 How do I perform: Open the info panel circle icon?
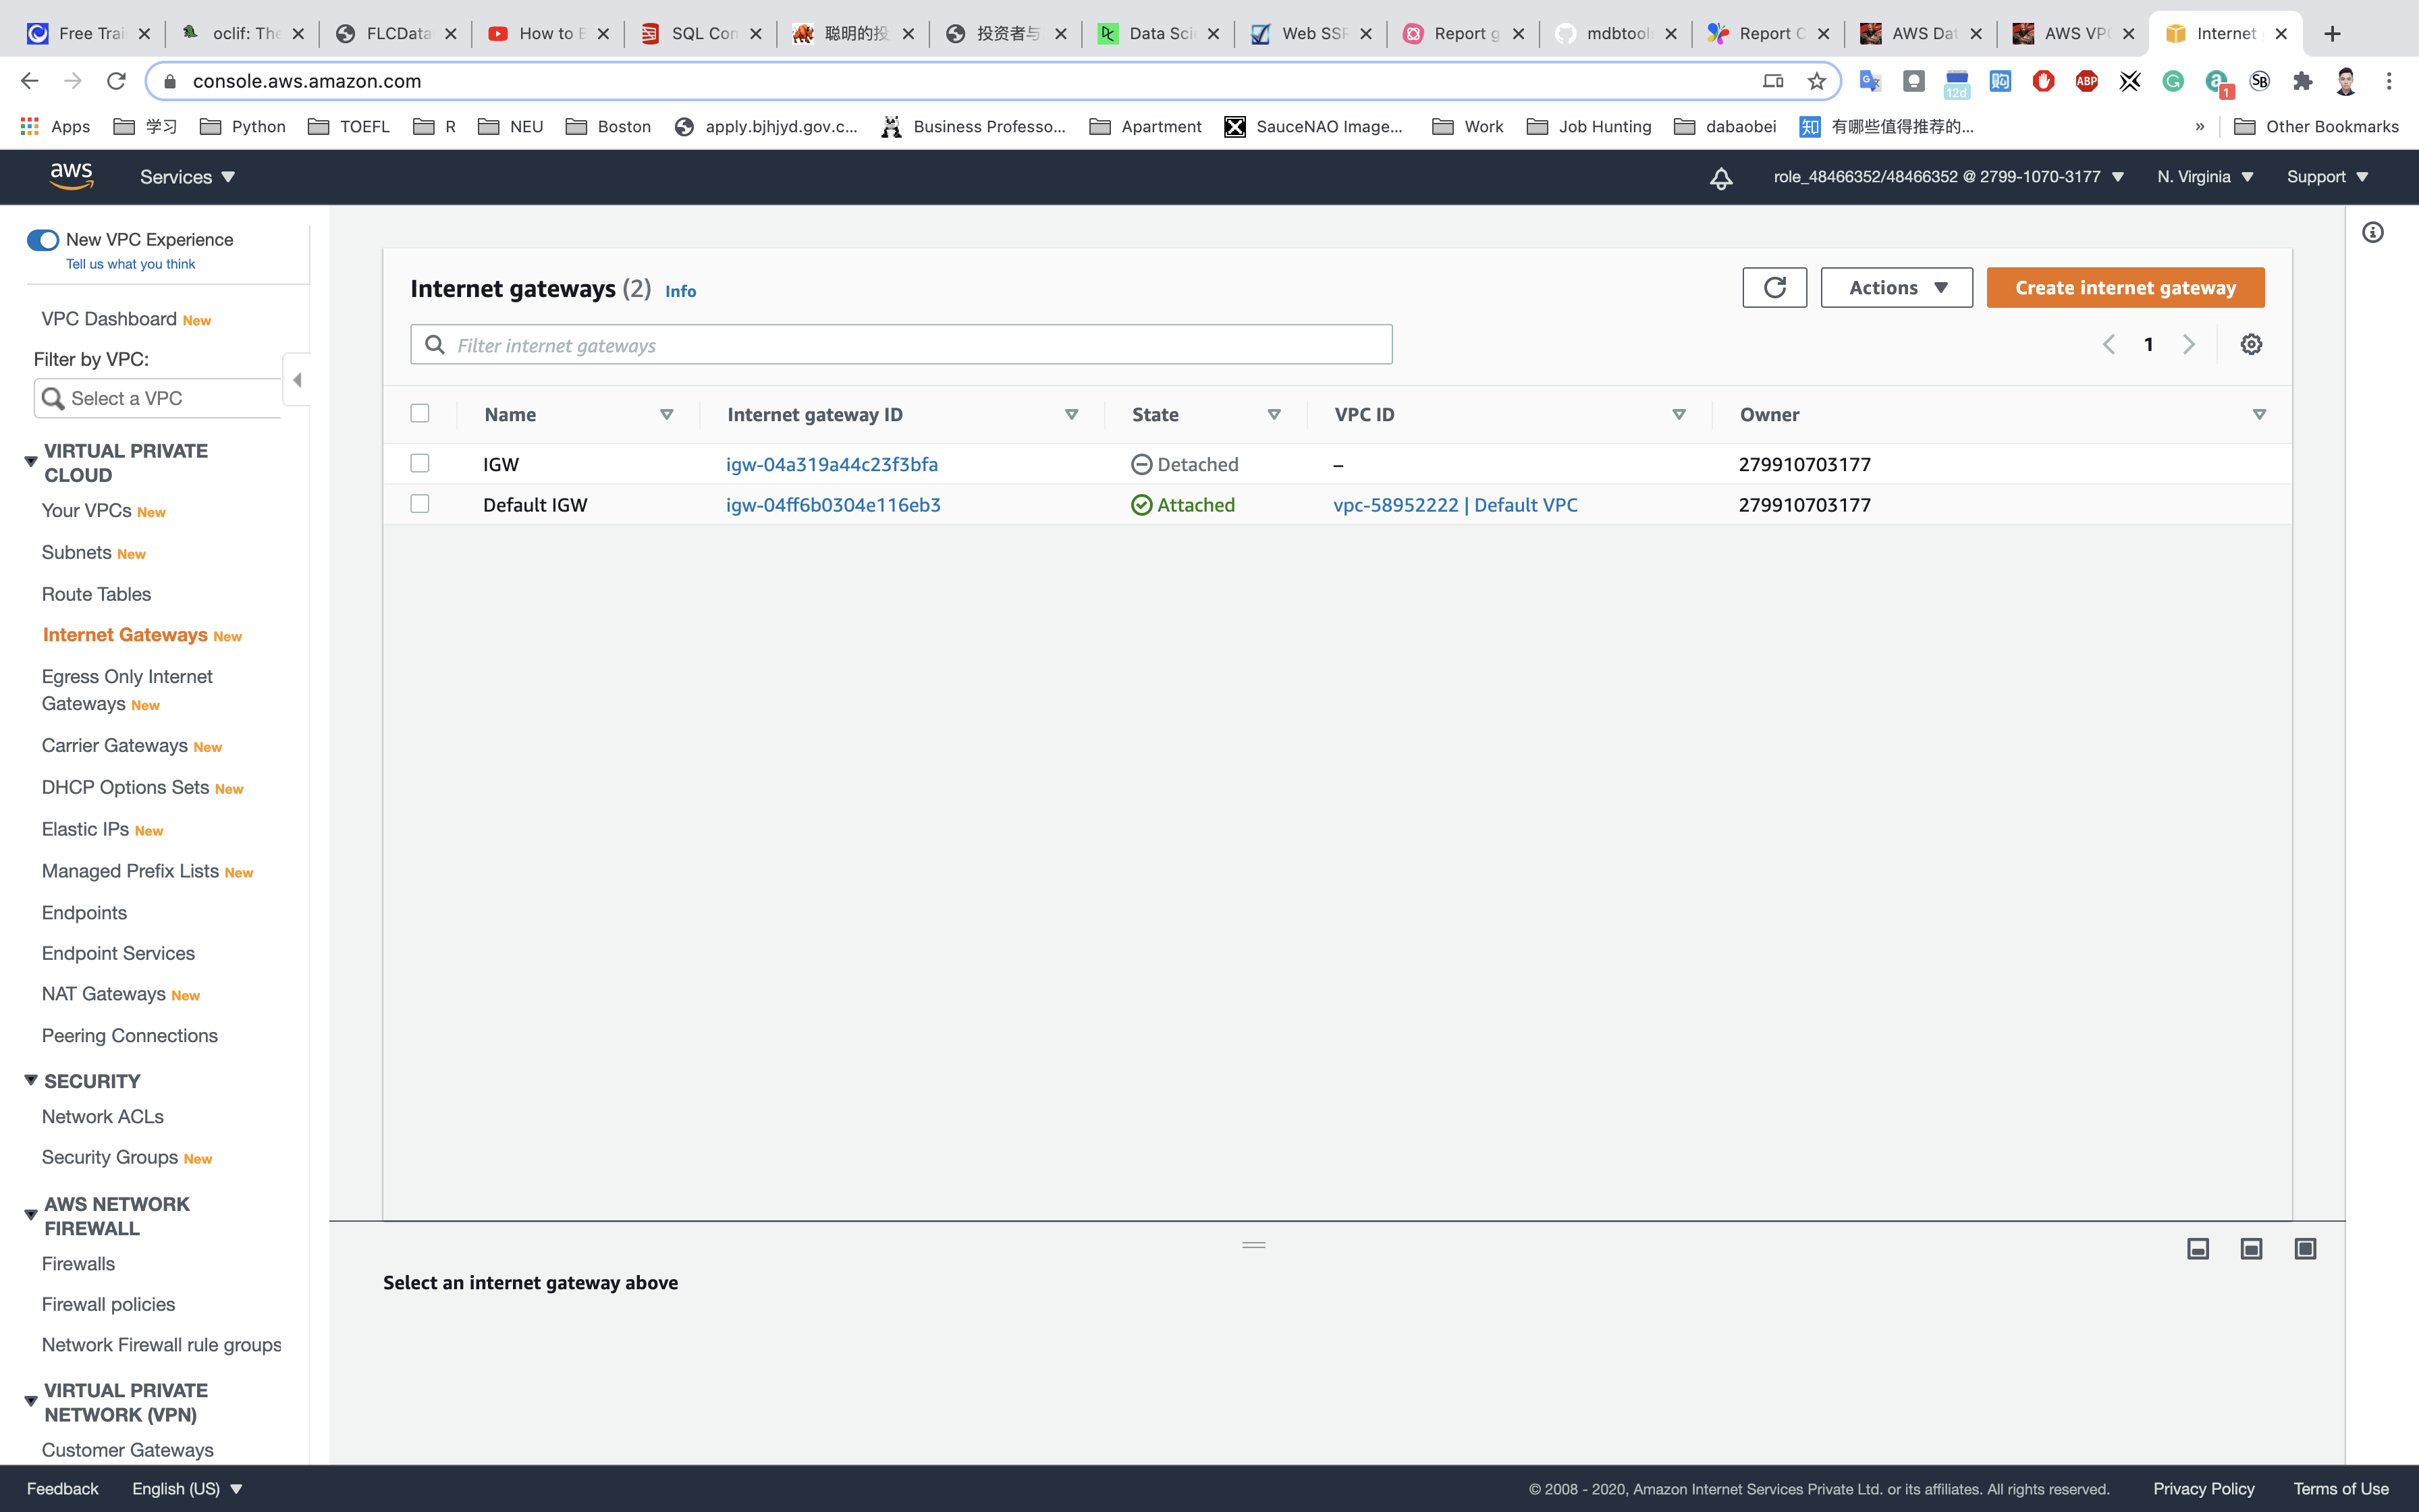[2372, 233]
